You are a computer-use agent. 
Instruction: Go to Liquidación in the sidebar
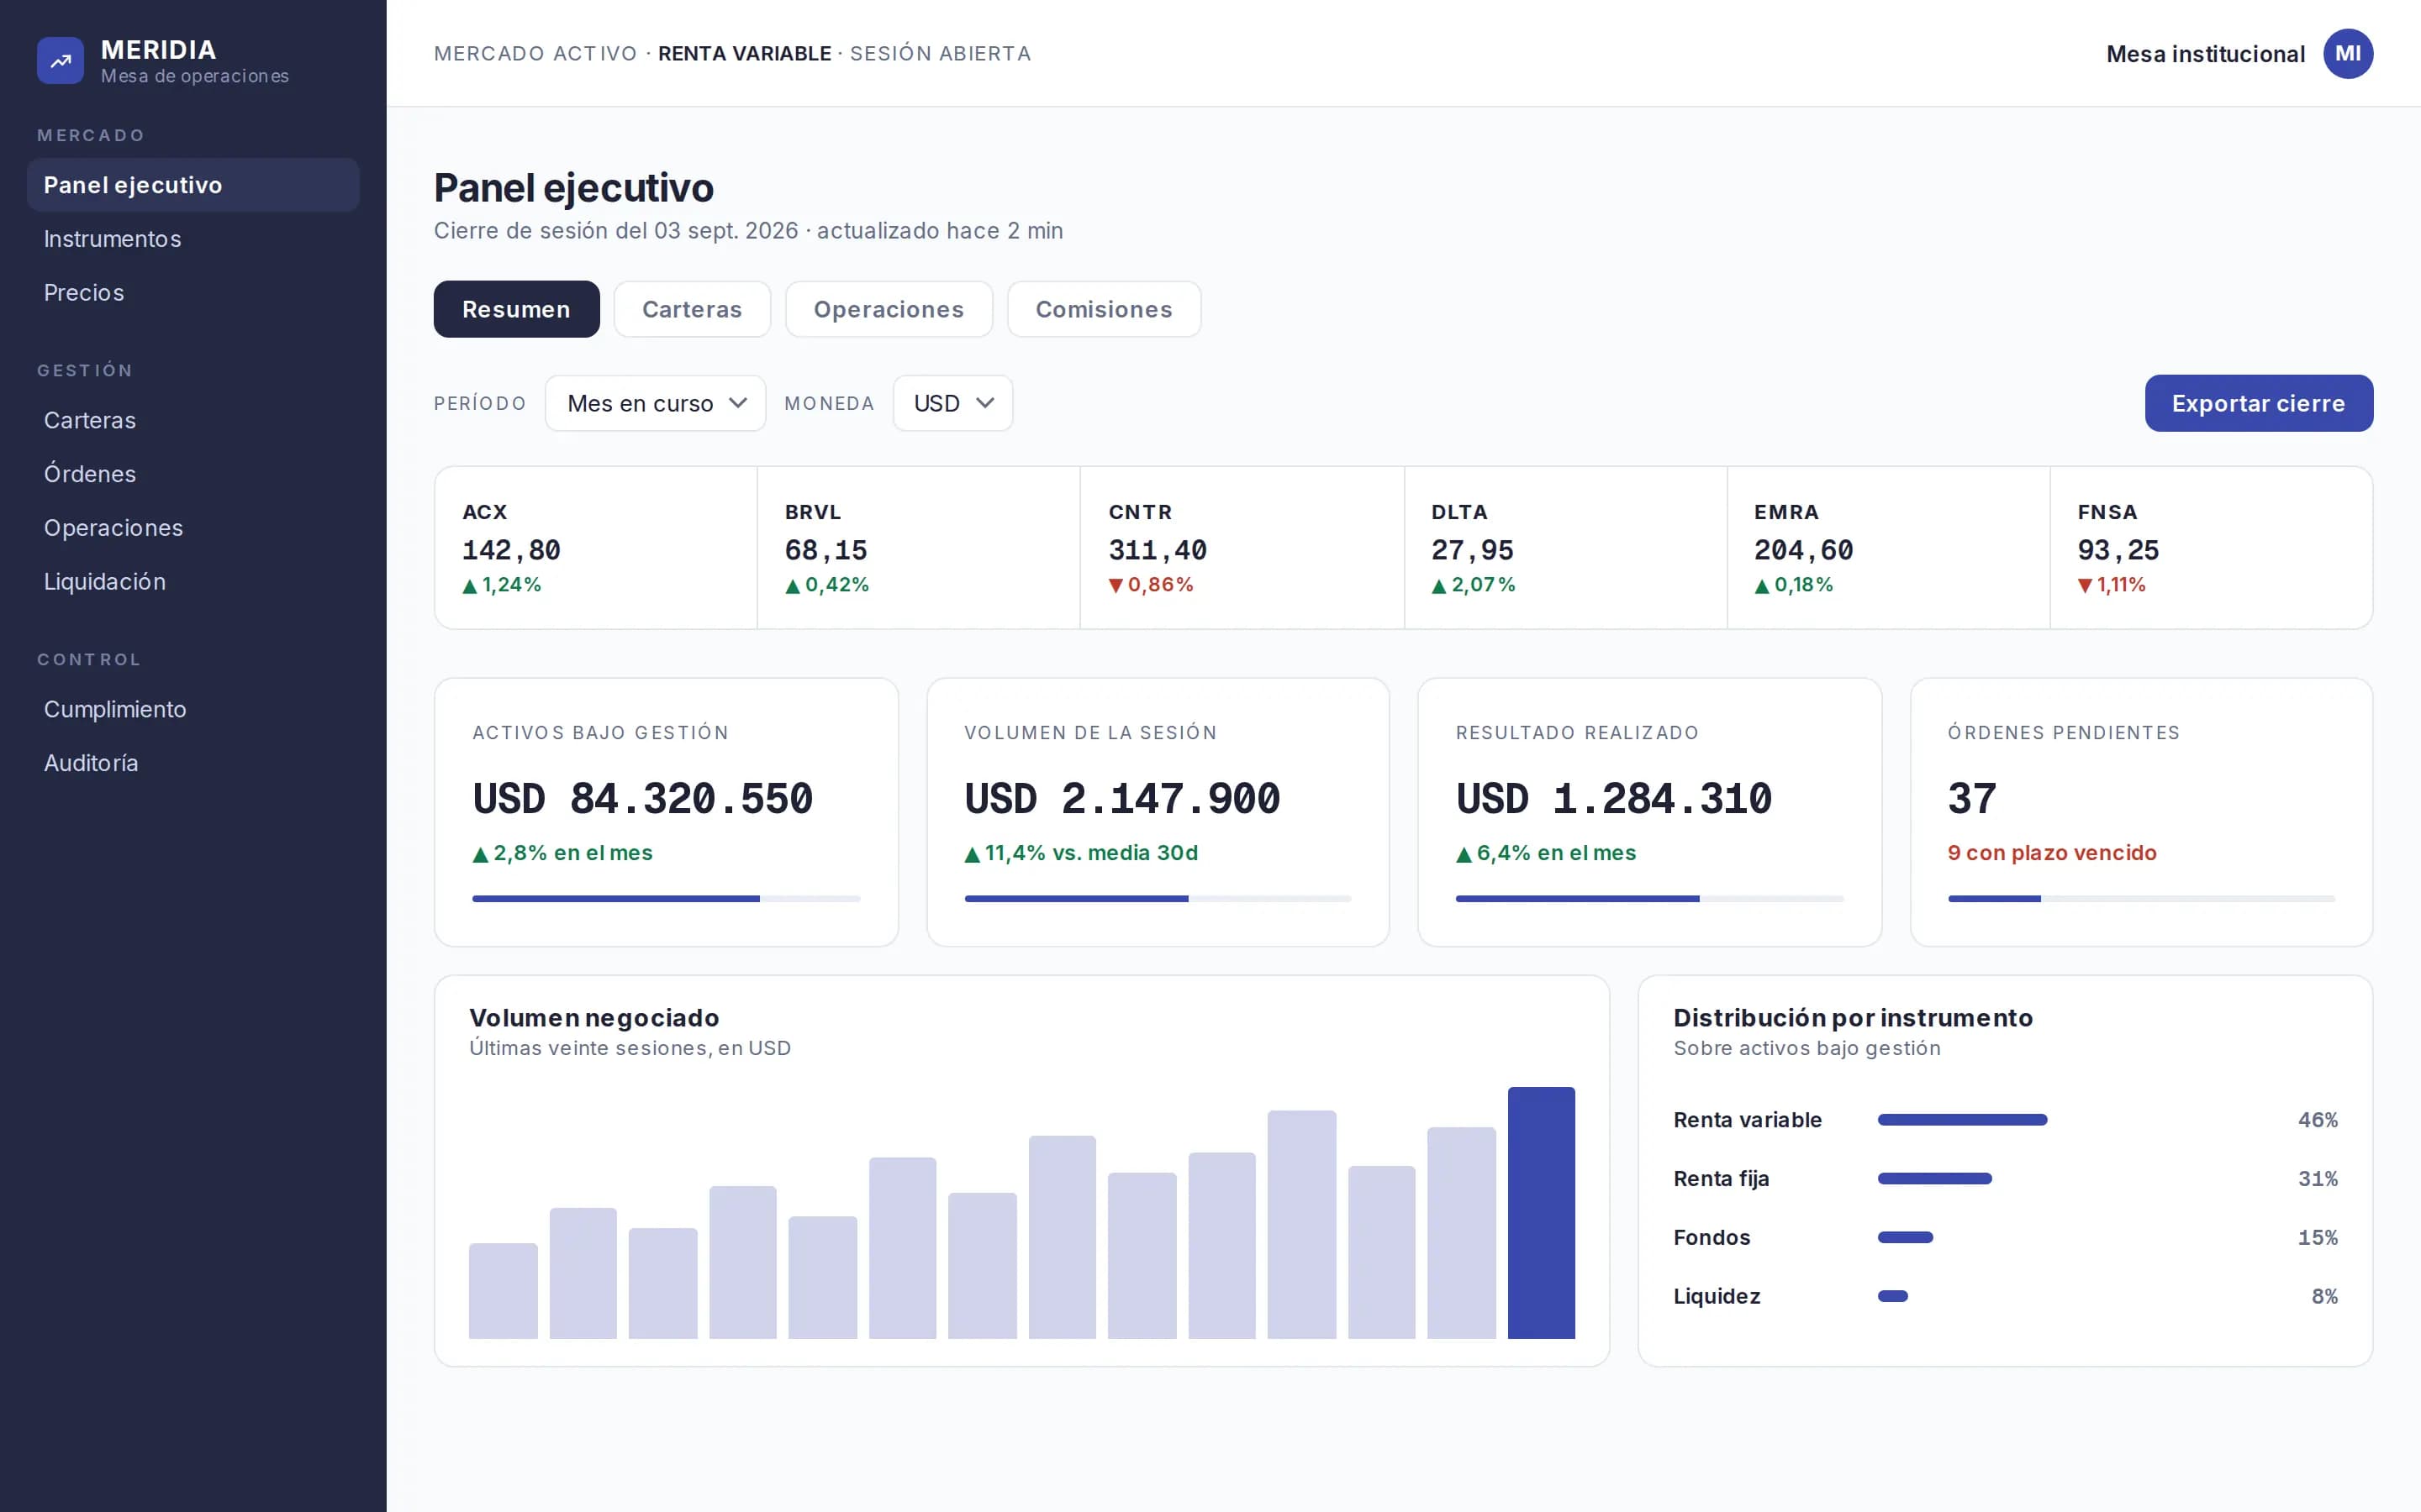click(193, 582)
